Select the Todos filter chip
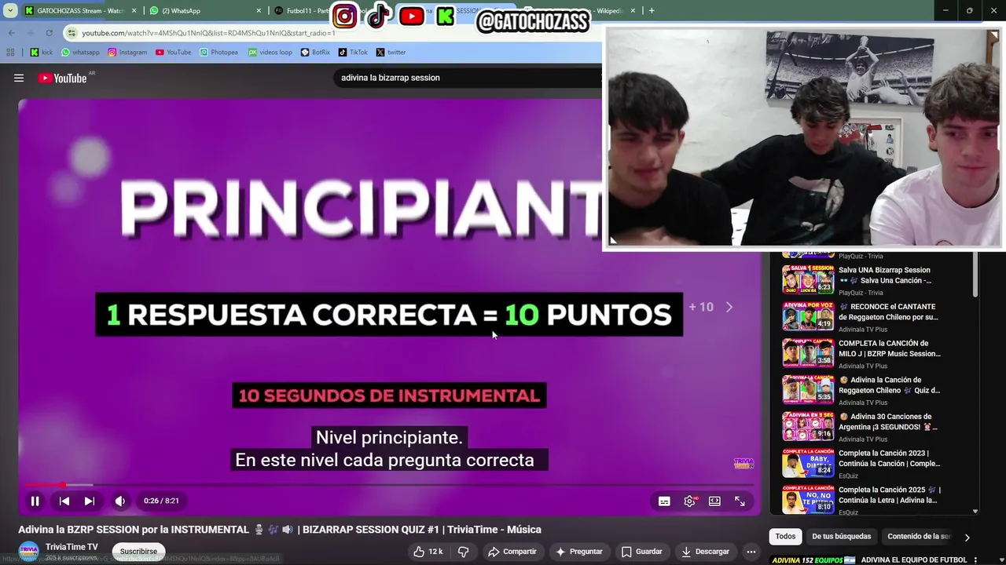The height and width of the screenshot is (565, 1006). 785,537
